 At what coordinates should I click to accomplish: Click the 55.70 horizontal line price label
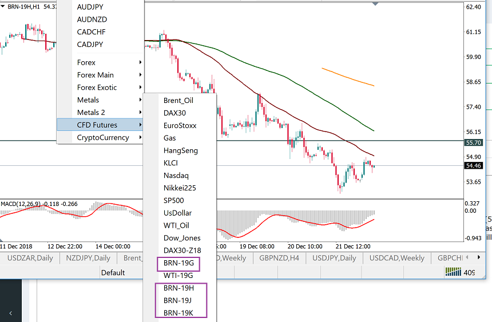pos(474,142)
